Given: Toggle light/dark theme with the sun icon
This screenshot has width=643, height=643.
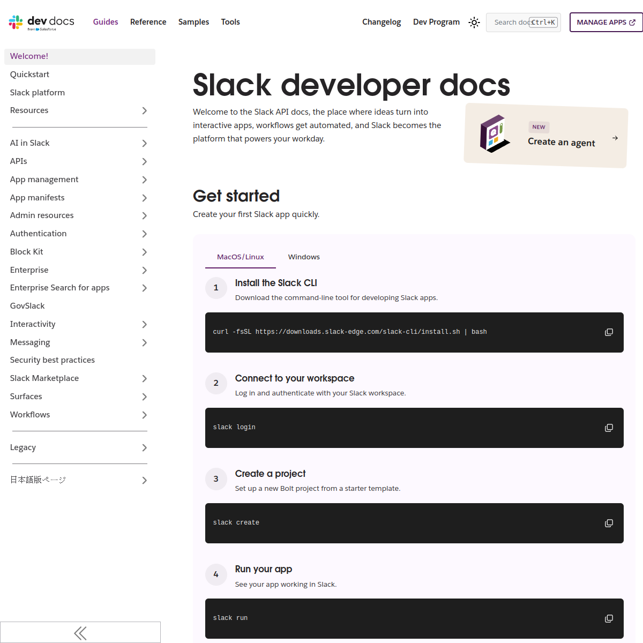Looking at the screenshot, I should pyautogui.click(x=474, y=23).
